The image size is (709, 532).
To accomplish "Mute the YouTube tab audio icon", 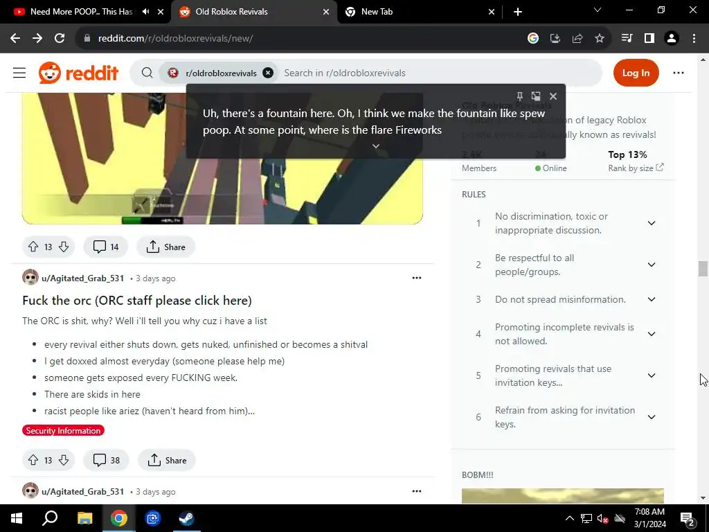I will 145,12.
